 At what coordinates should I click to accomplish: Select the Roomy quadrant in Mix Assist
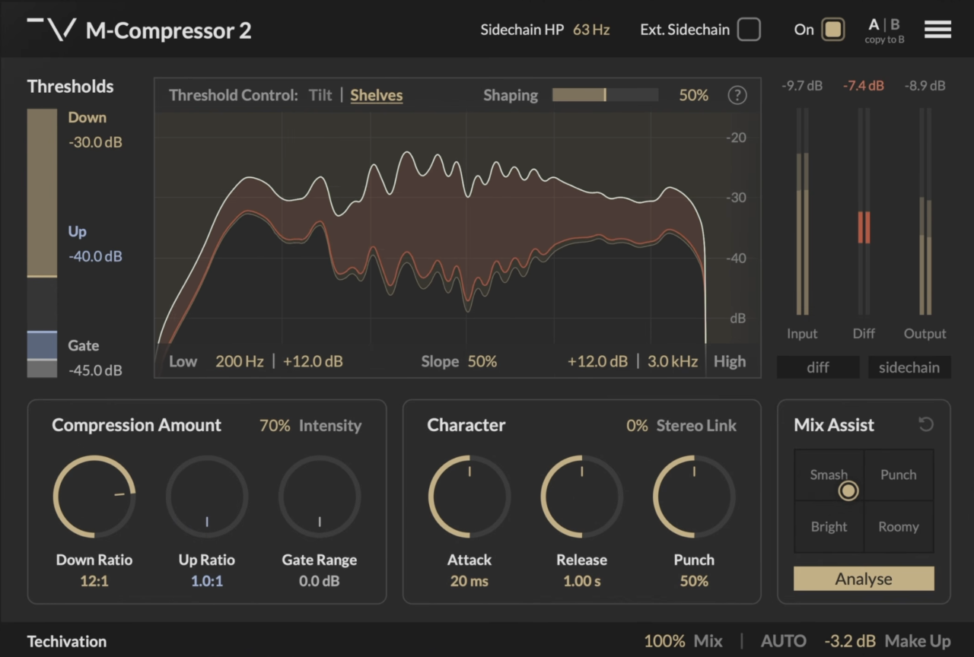tap(899, 526)
